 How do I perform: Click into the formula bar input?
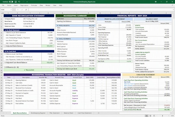[100, 10]
